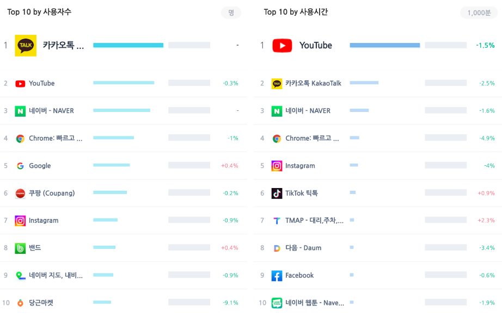502x325 pixels.
Task: Click the Chrome icon in the users list
Action: pyautogui.click(x=20, y=139)
